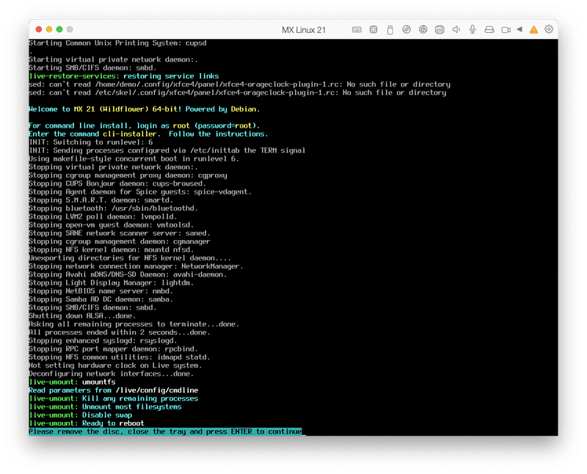Click 'Read parameters from /live/config/cmdline' line
587x474 pixels.
114,390
